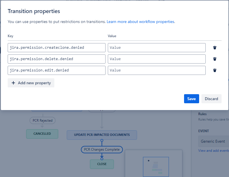Open the View and add events link
229x177 pixels.
(x=214, y=151)
